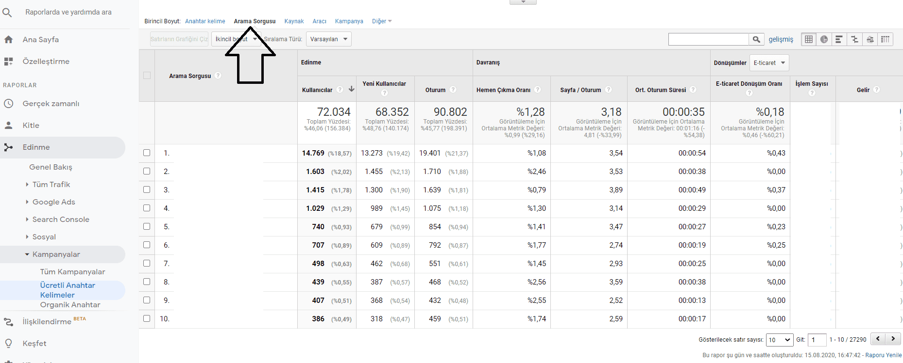Click the table filter search input field
Image resolution: width=903 pixels, height=363 pixels.
coord(708,39)
